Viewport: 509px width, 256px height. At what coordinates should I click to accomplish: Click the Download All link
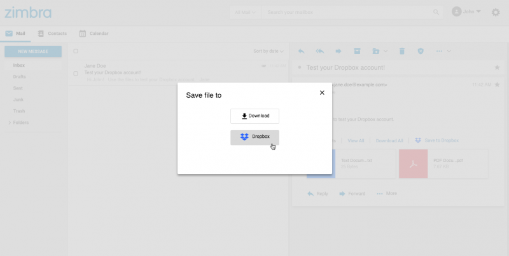[389, 140]
